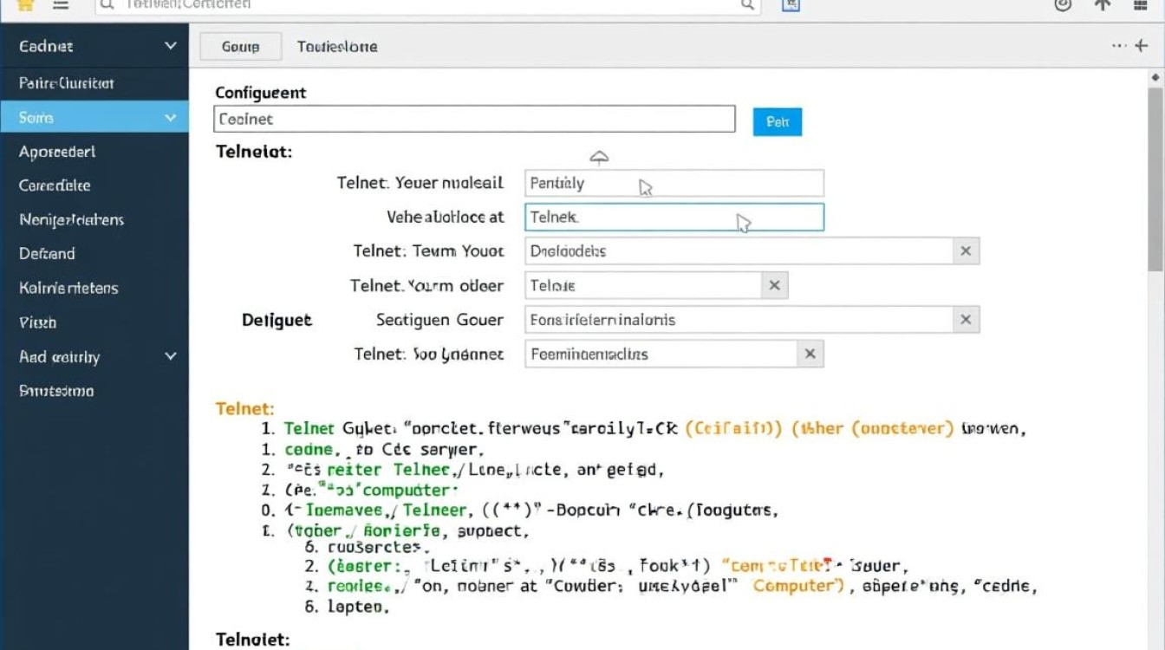The width and height of the screenshot is (1165, 650).
Task: Switch to the Toutieslome tab
Action: tap(337, 47)
